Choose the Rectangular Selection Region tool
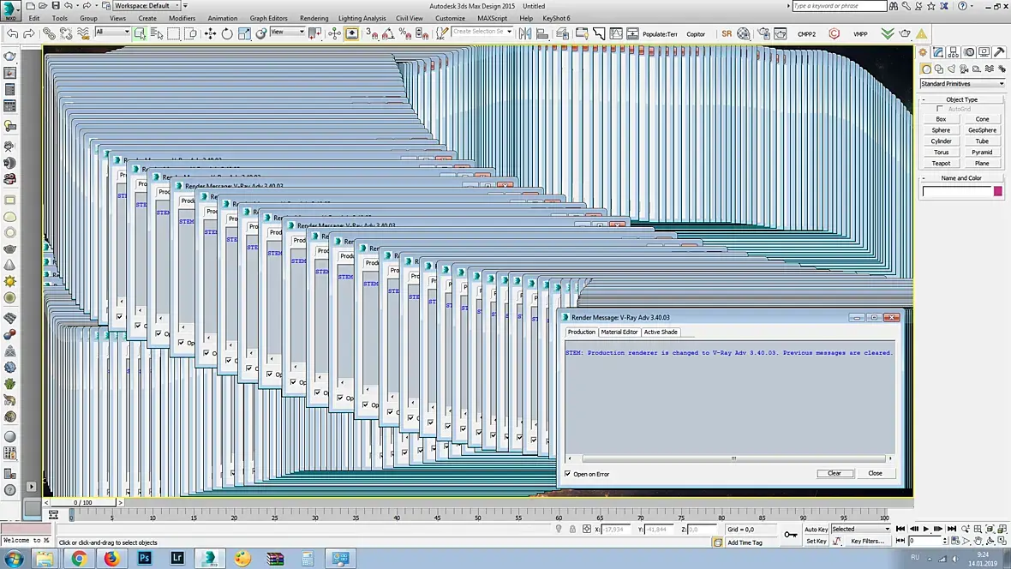This screenshot has width=1011, height=569. 173,33
